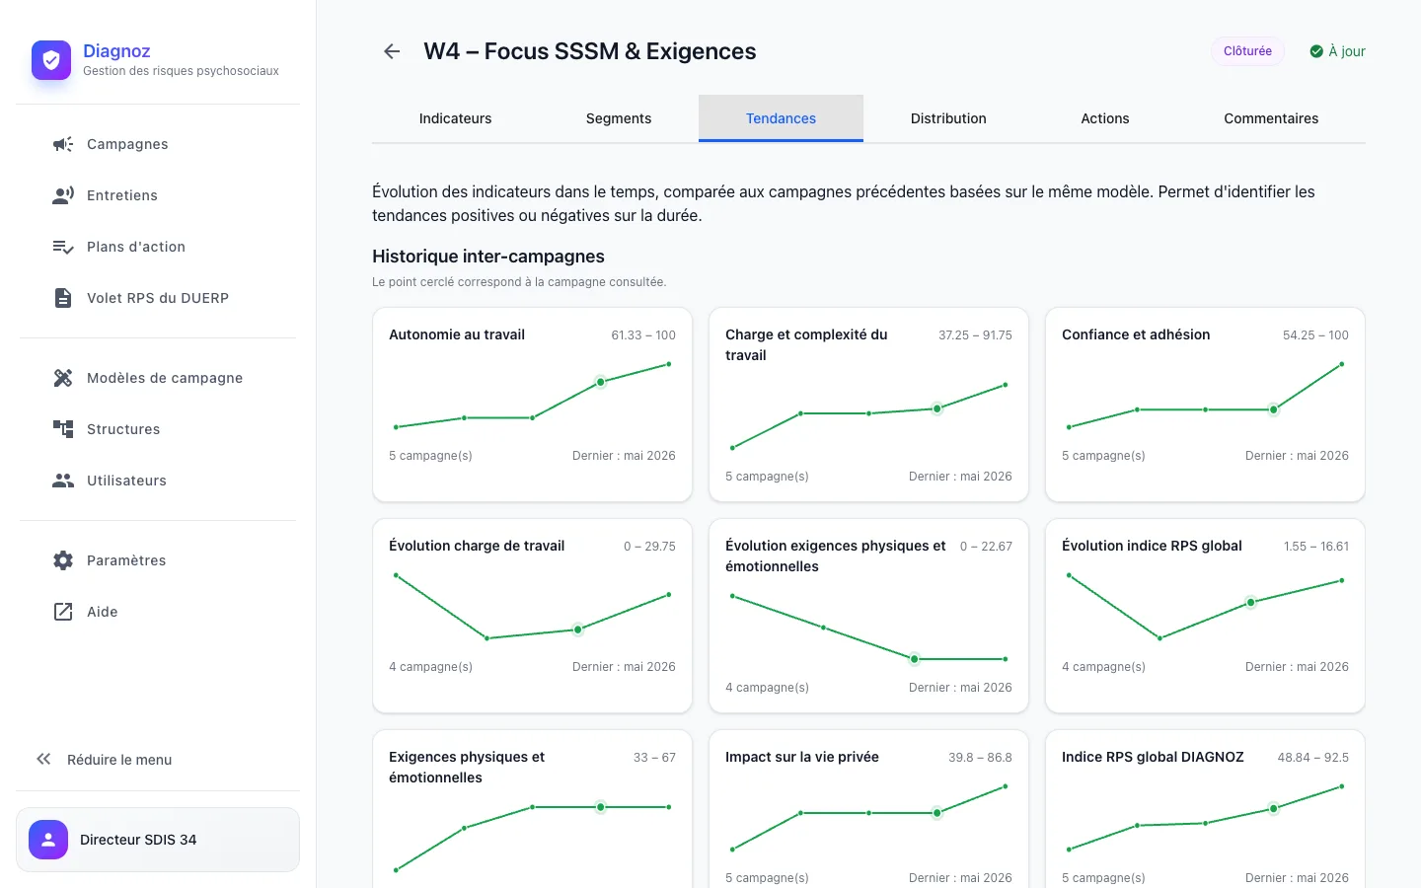Image resolution: width=1421 pixels, height=888 pixels.
Task: Click the 48.84 – 92.5 range value
Action: pyautogui.click(x=1312, y=758)
